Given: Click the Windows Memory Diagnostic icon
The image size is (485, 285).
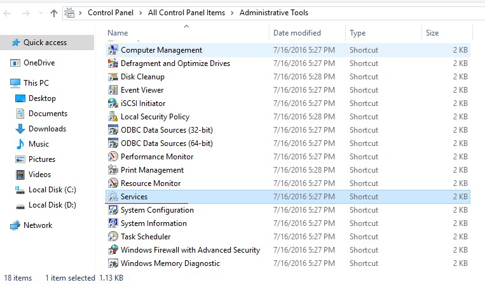Looking at the screenshot, I should click(113, 263).
